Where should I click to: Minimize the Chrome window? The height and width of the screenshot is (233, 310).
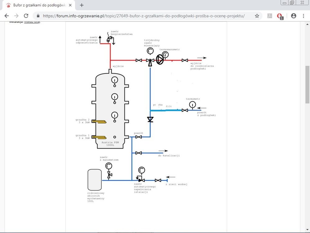(285, 2)
